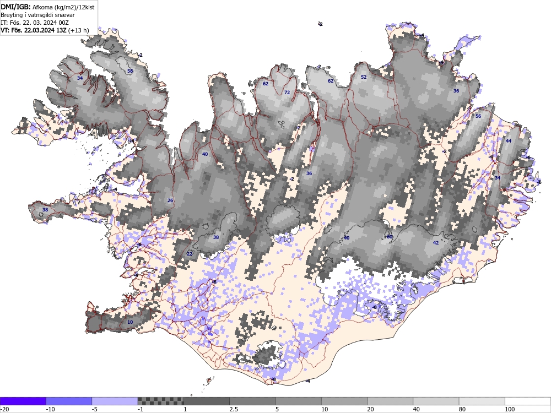Viewport: 551px width, 413px height.
Task: Click the '(+13 h)' forecast offset text
Action: click(x=78, y=30)
